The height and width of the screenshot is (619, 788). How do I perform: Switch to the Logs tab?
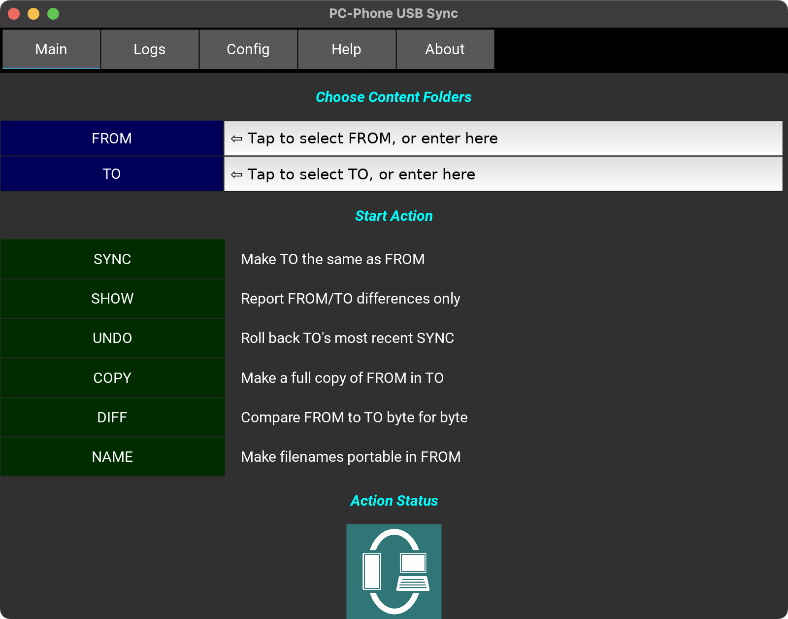coord(150,49)
